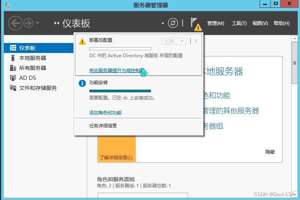300x200 pixels.
Task: Click the 仪表板 breadcrumb title
Action: (76, 23)
